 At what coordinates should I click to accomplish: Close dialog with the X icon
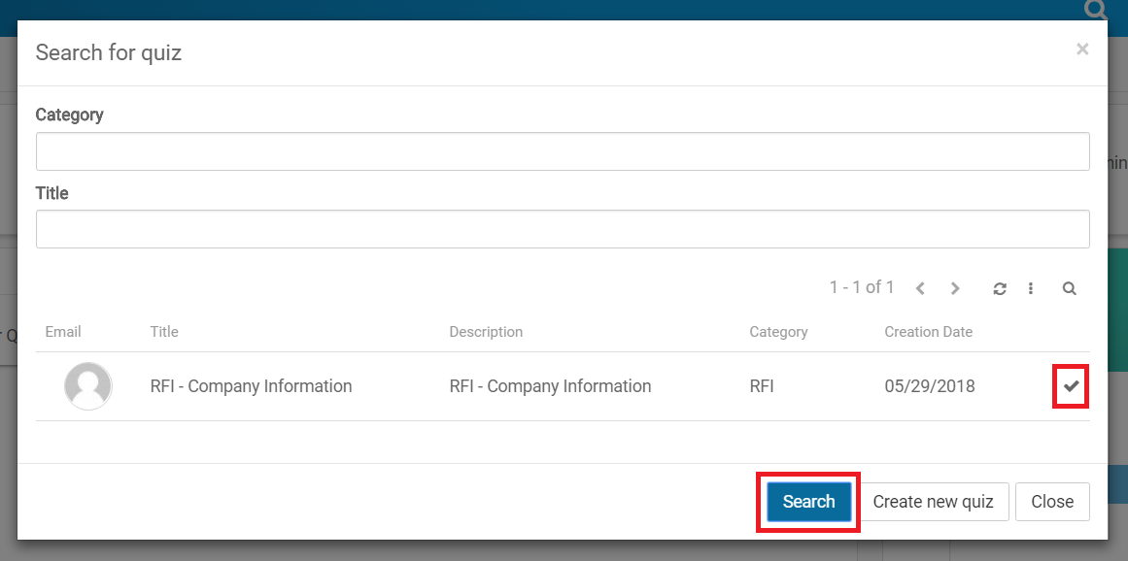coord(1082,49)
